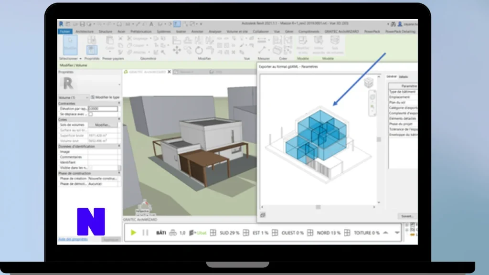Click the Élévation value input field
489x275 pixels.
click(x=103, y=108)
